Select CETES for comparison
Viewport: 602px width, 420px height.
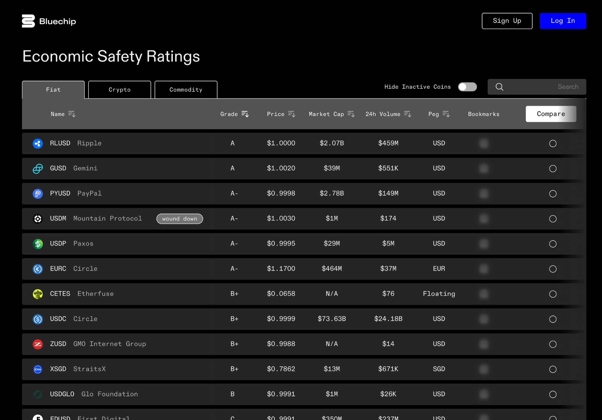[553, 294]
